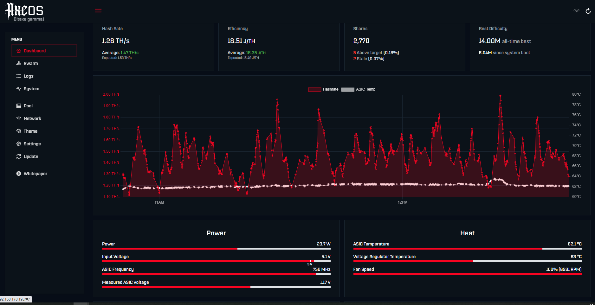Navigate to Network settings
This screenshot has height=305, width=595.
coord(44,118)
